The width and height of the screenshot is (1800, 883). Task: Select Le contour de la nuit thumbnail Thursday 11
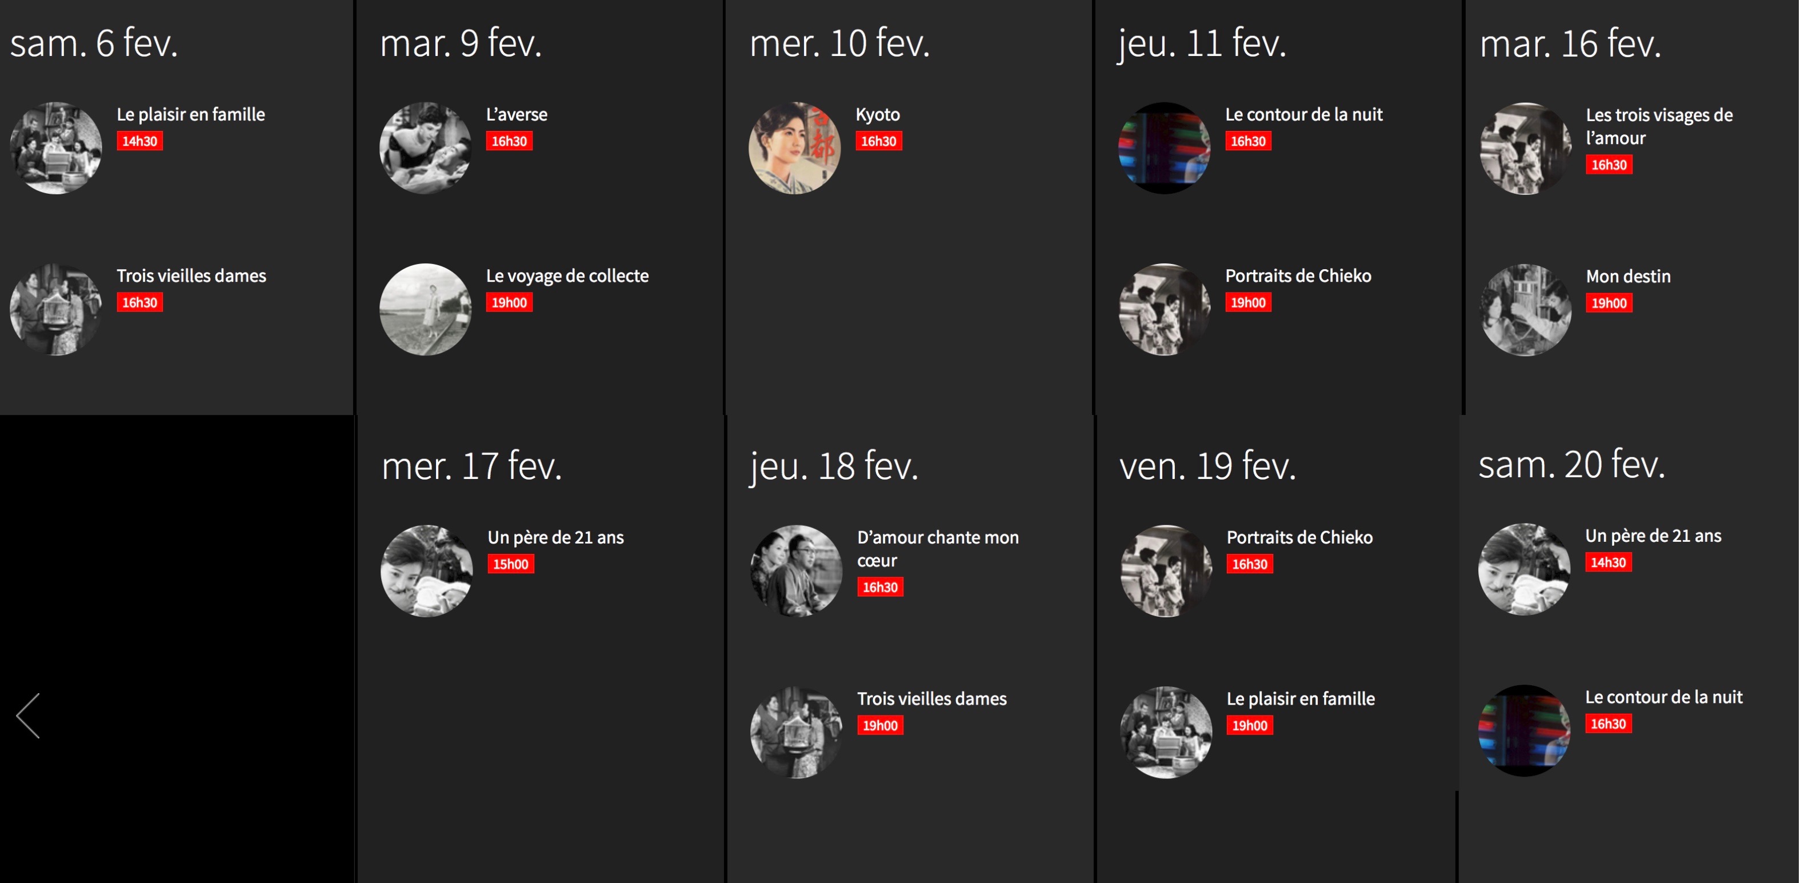(x=1163, y=148)
